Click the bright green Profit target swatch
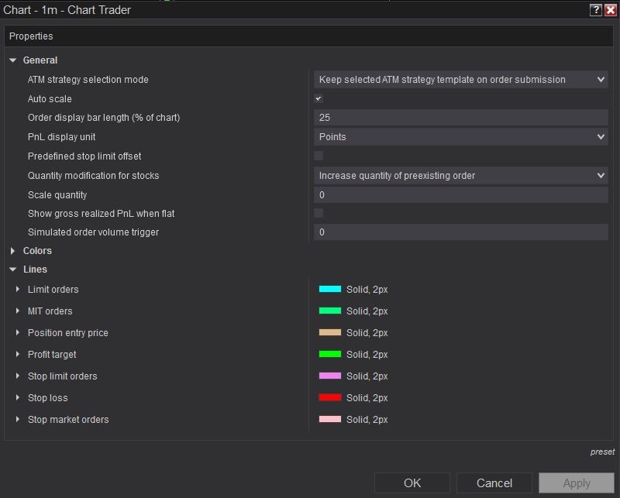Viewport: 620px width, 498px height. pyautogui.click(x=330, y=354)
